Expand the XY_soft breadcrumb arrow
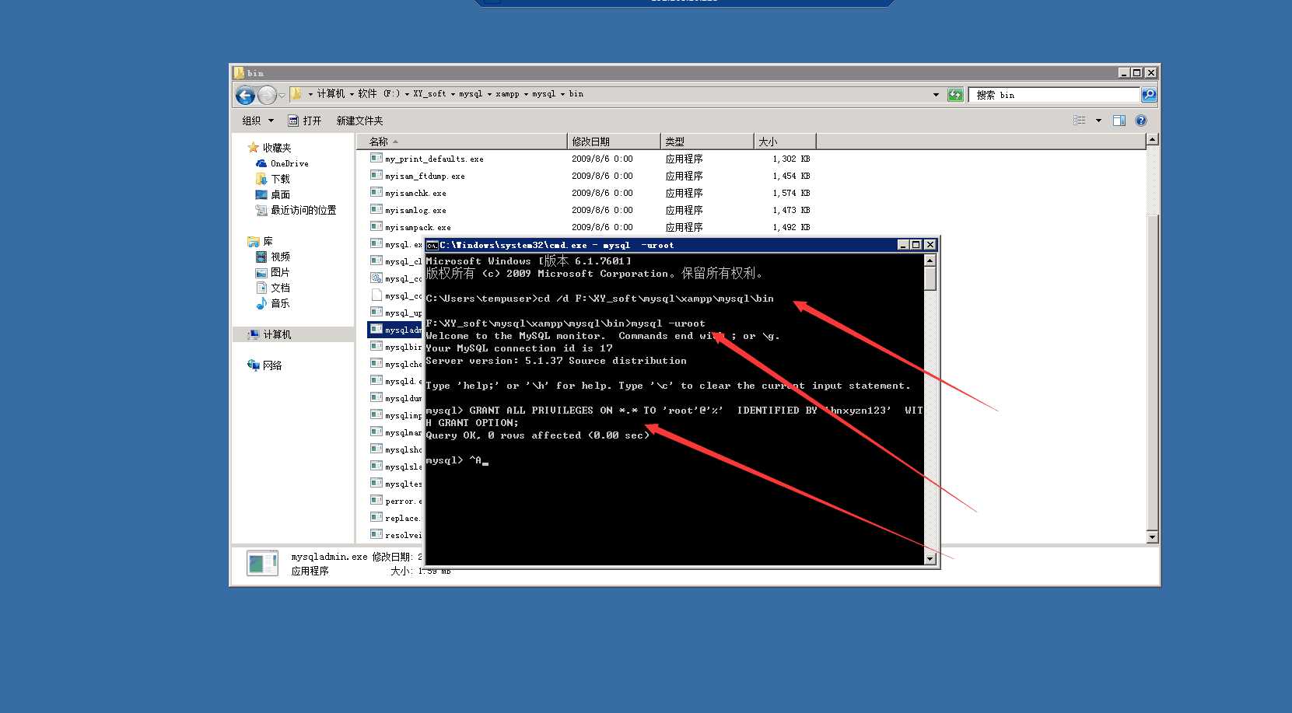The width and height of the screenshot is (1292, 713). click(x=453, y=94)
